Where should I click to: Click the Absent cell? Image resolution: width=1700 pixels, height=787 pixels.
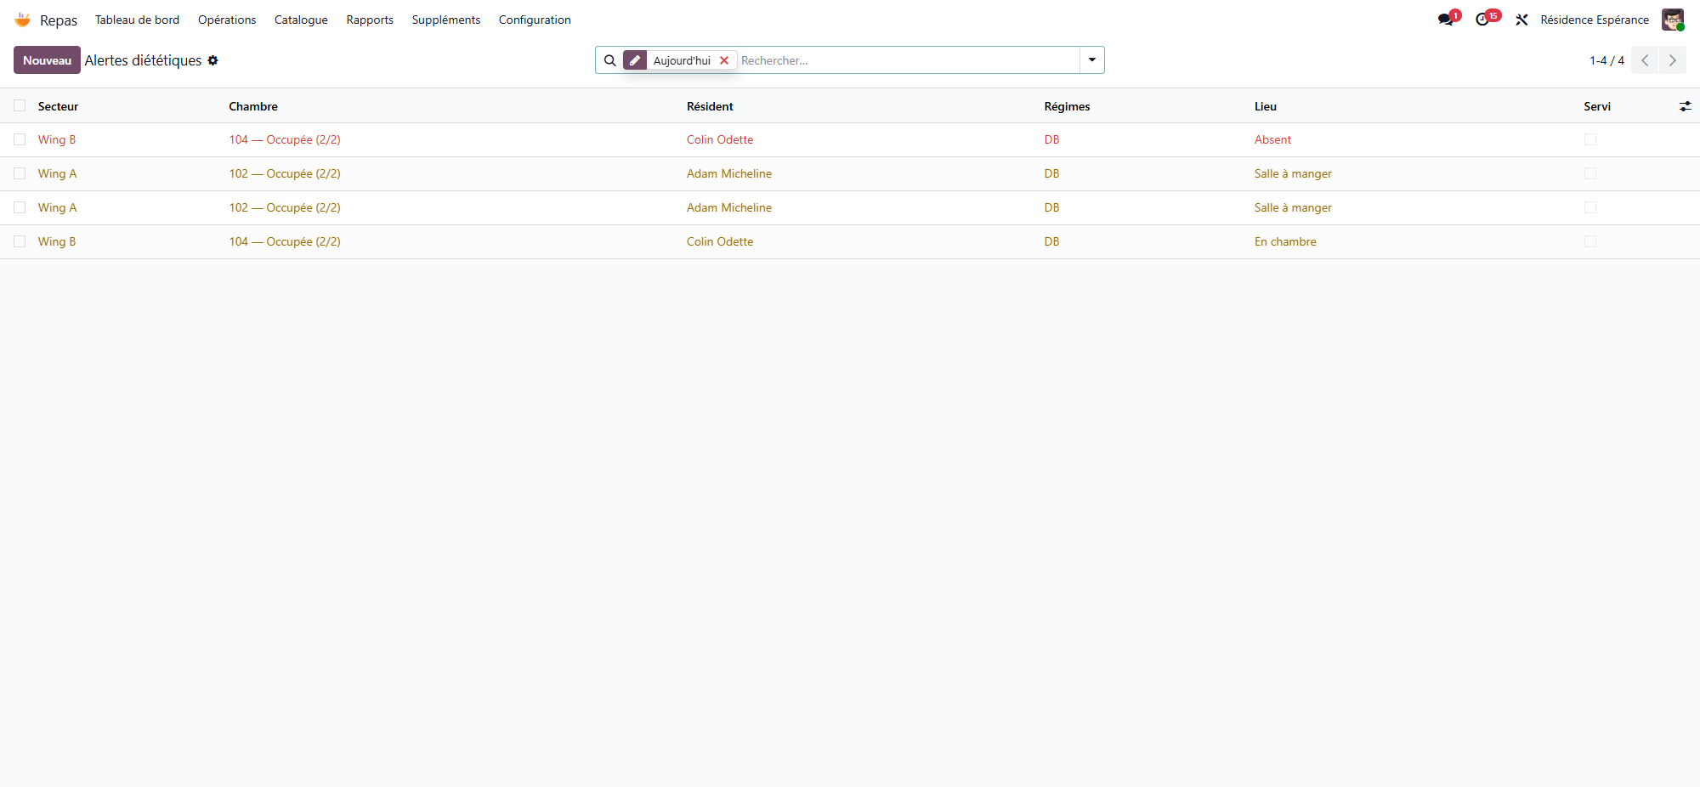(x=1272, y=139)
